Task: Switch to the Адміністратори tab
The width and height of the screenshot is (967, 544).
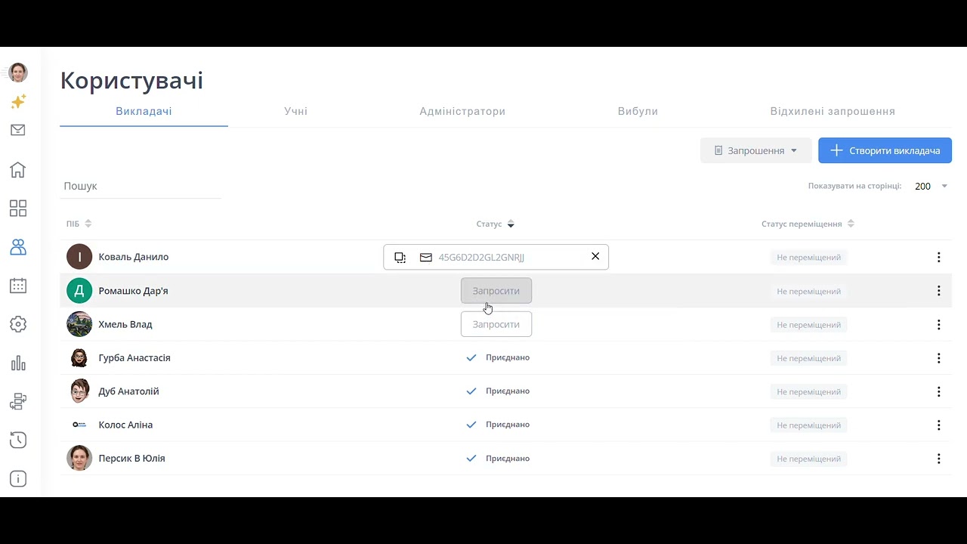Action: 462,111
